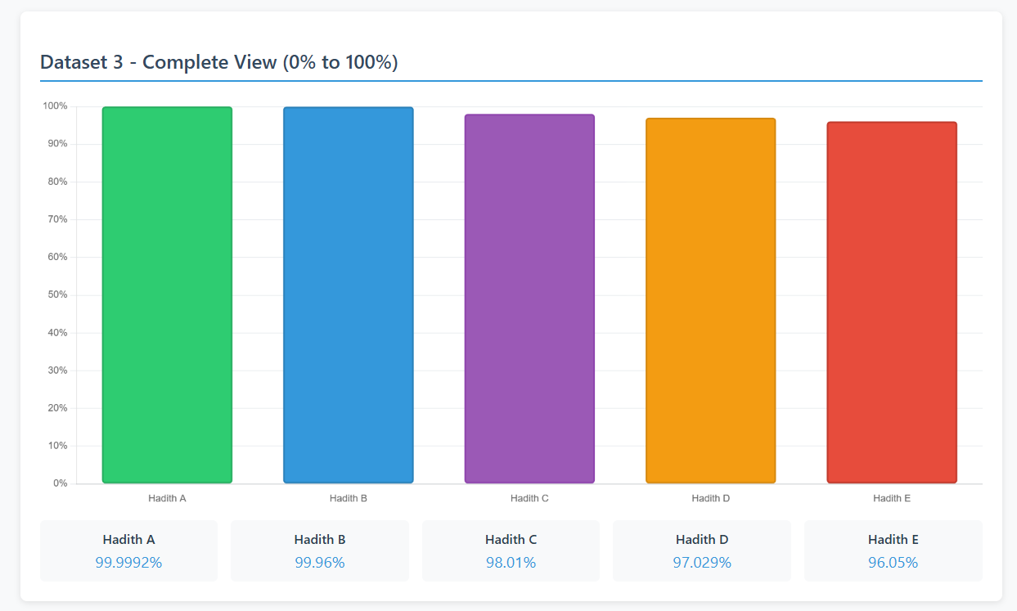Screen dimensions: 1017x611
Task: Open the Hadith E stat card
Action: pos(893,550)
